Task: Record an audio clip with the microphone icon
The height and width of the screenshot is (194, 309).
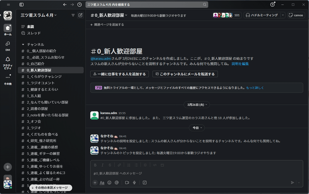Action: click(134, 182)
